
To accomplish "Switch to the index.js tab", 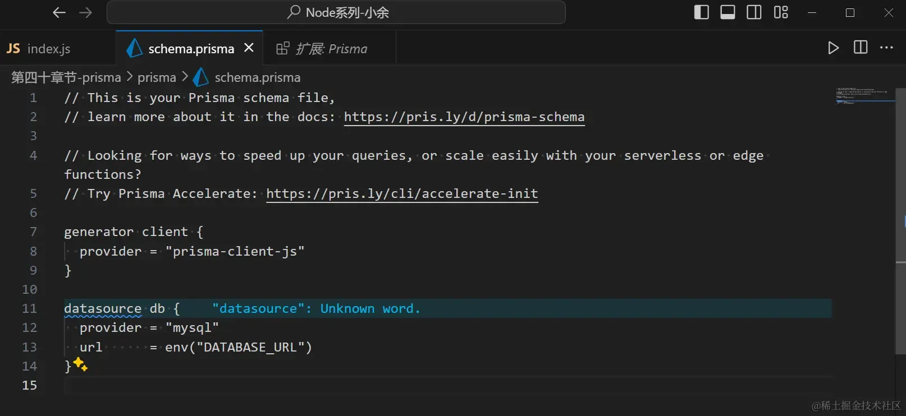I will coord(49,49).
